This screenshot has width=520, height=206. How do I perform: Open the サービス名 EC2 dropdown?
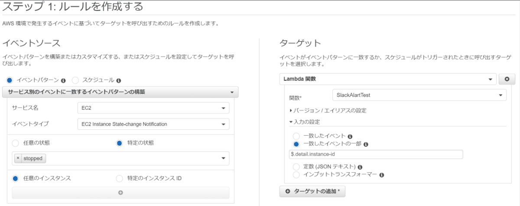pos(153,108)
